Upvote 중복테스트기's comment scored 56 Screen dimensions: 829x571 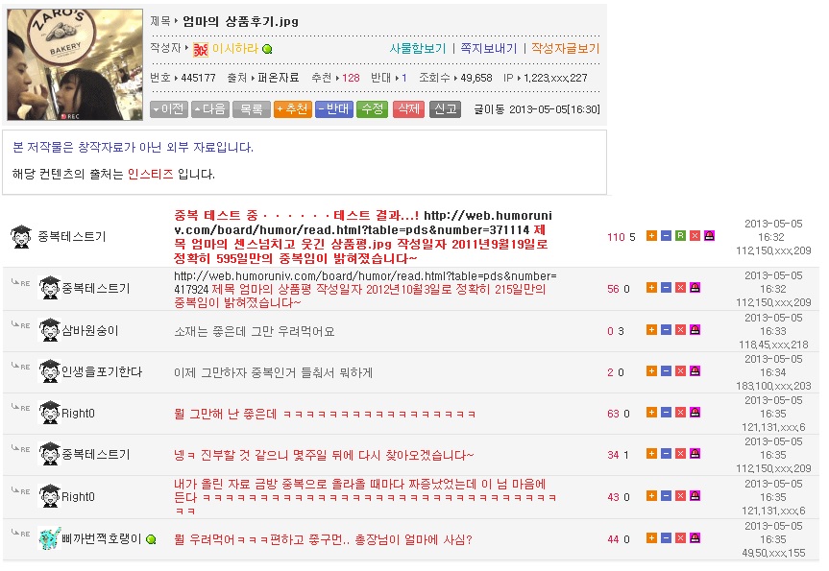tap(651, 288)
